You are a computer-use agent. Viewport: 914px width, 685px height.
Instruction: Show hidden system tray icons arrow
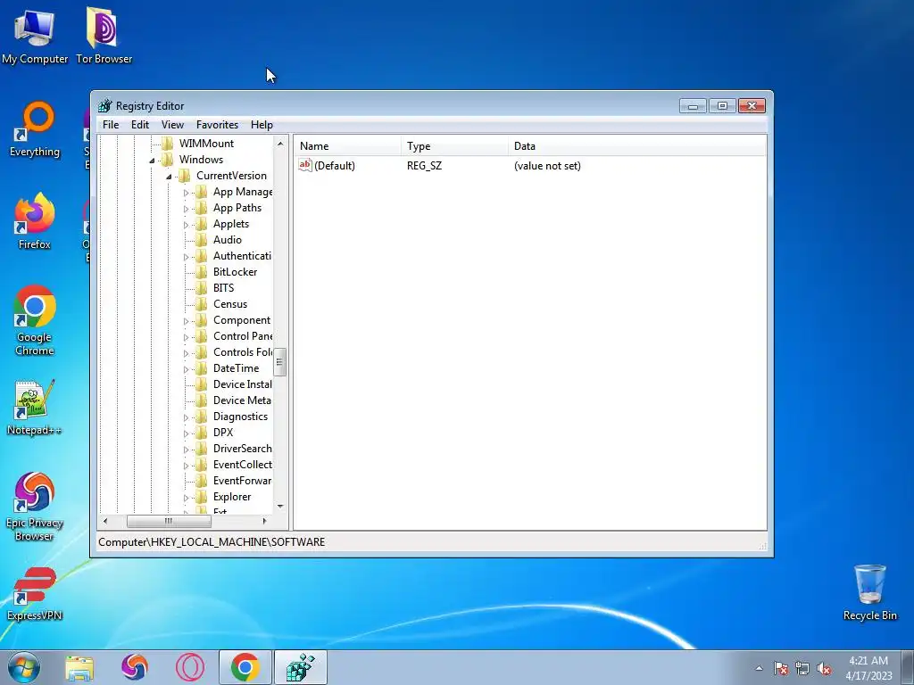pyautogui.click(x=759, y=668)
